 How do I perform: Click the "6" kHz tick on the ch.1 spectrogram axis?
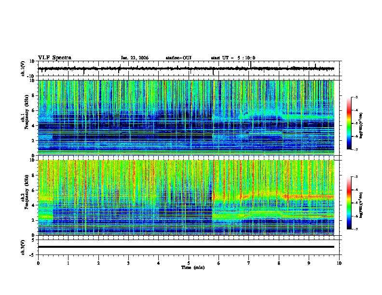[33, 110]
